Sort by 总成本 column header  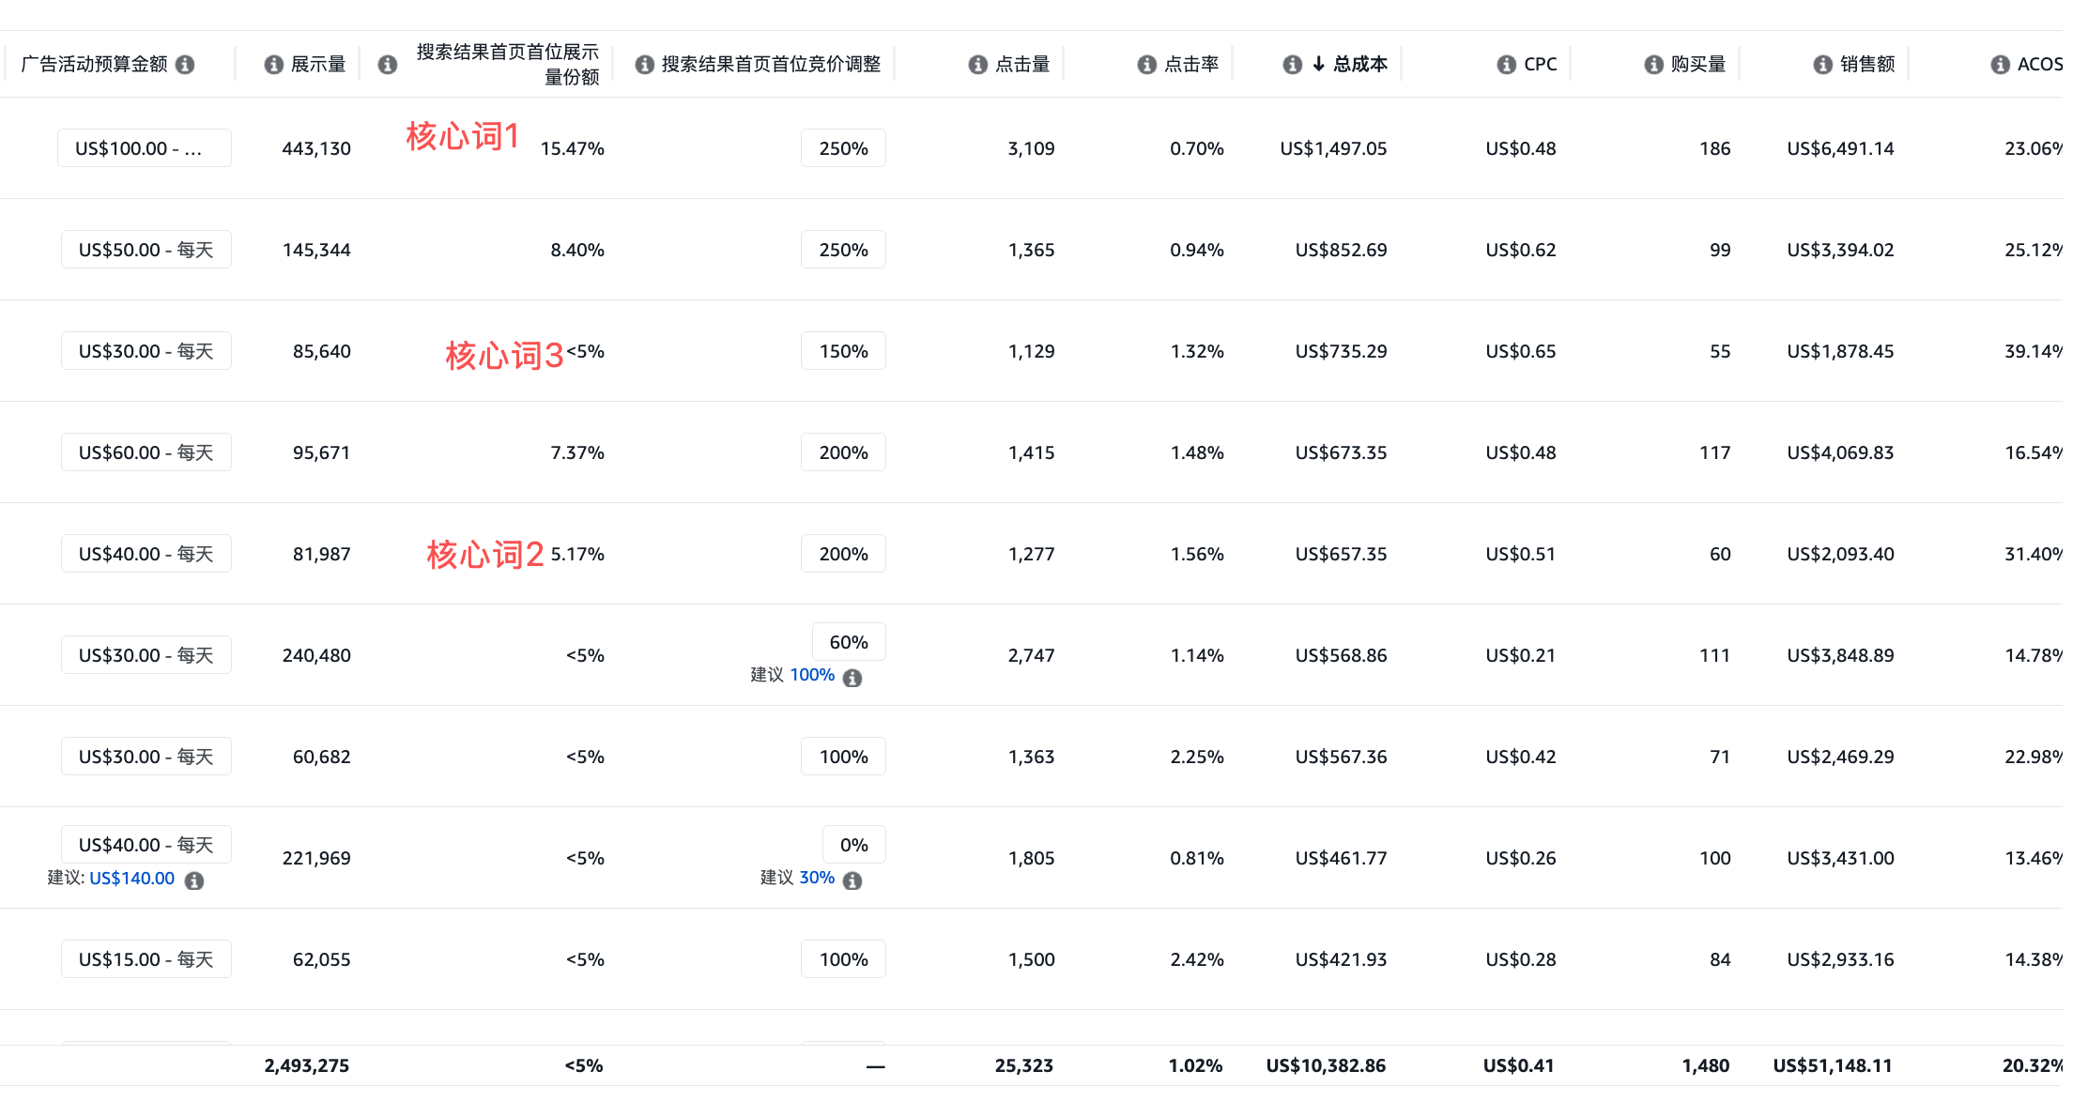pyautogui.click(x=1359, y=65)
